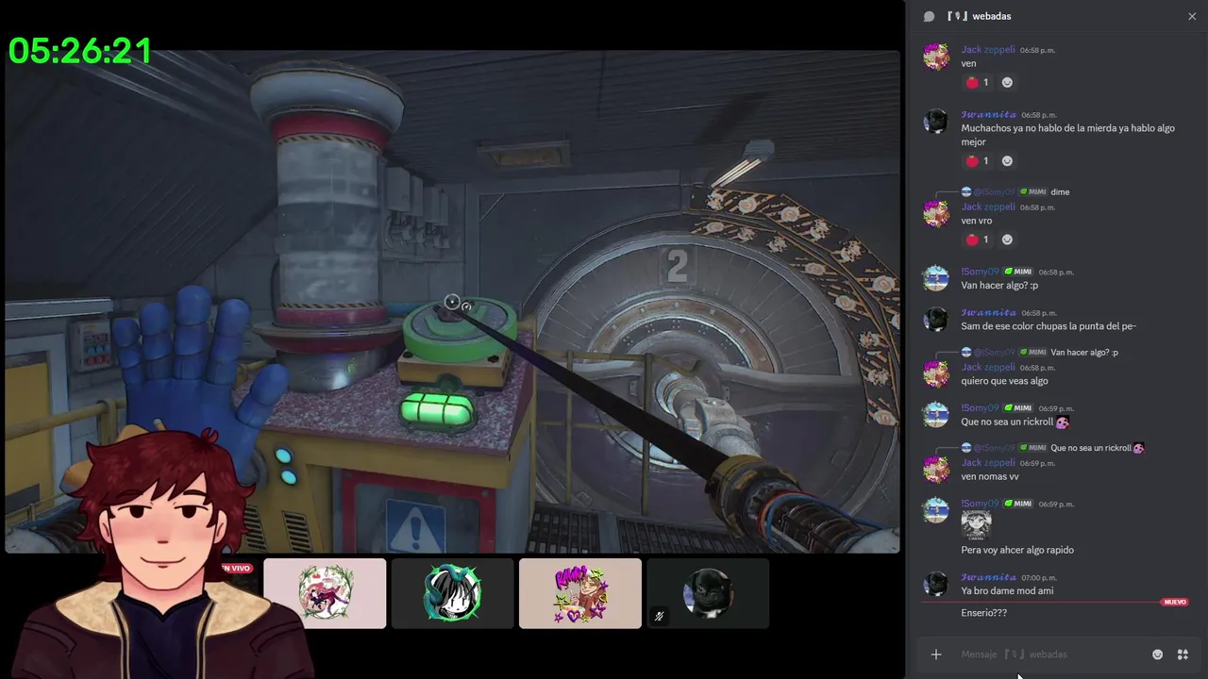Open the image attachment in !Somy09's message
The image size is (1208, 679).
point(976,525)
